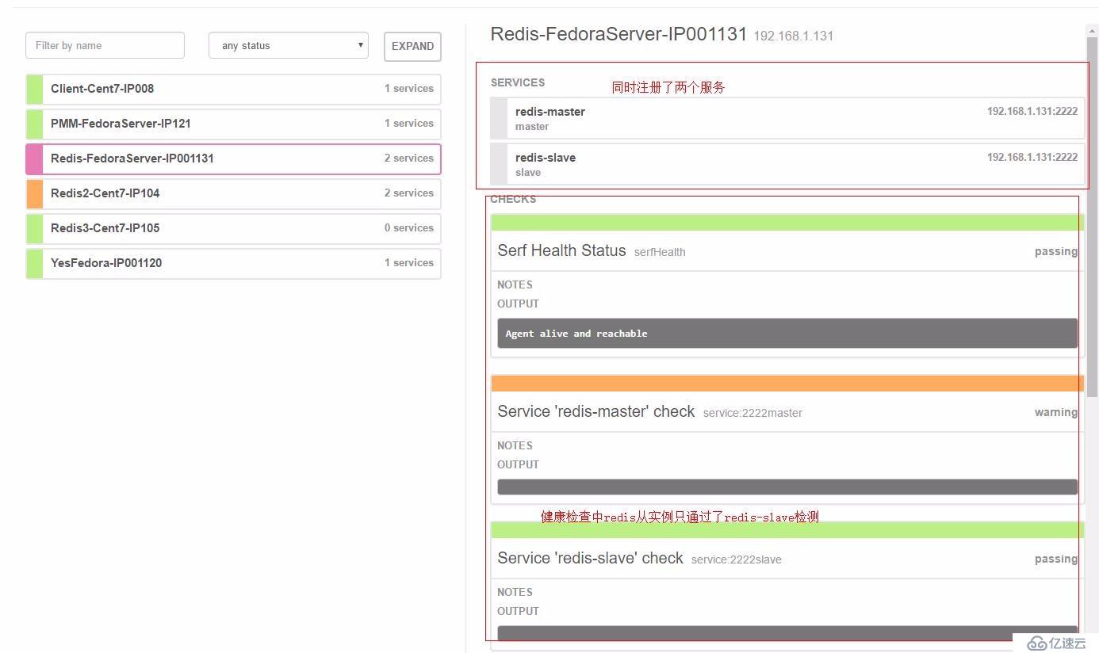Click the 'Agent alive and reachable' output box
This screenshot has height=653, width=1099.
click(x=787, y=334)
